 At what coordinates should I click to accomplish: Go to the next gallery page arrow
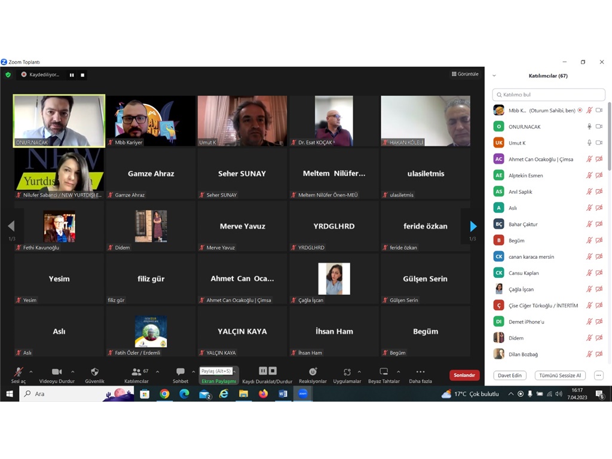(x=473, y=226)
